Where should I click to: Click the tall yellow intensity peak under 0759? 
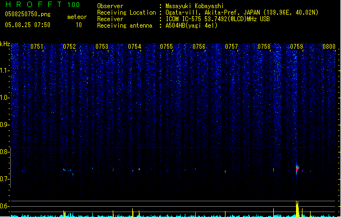point(297,209)
